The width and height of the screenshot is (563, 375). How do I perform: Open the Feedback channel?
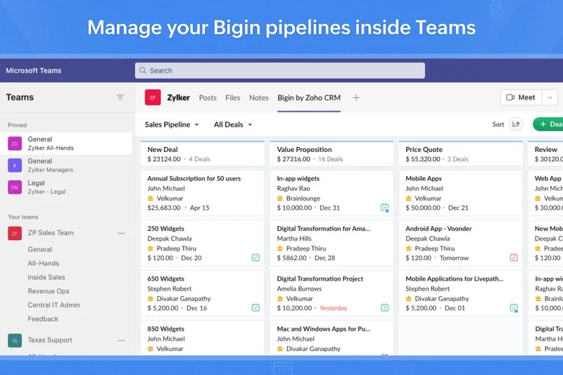pyautogui.click(x=43, y=319)
